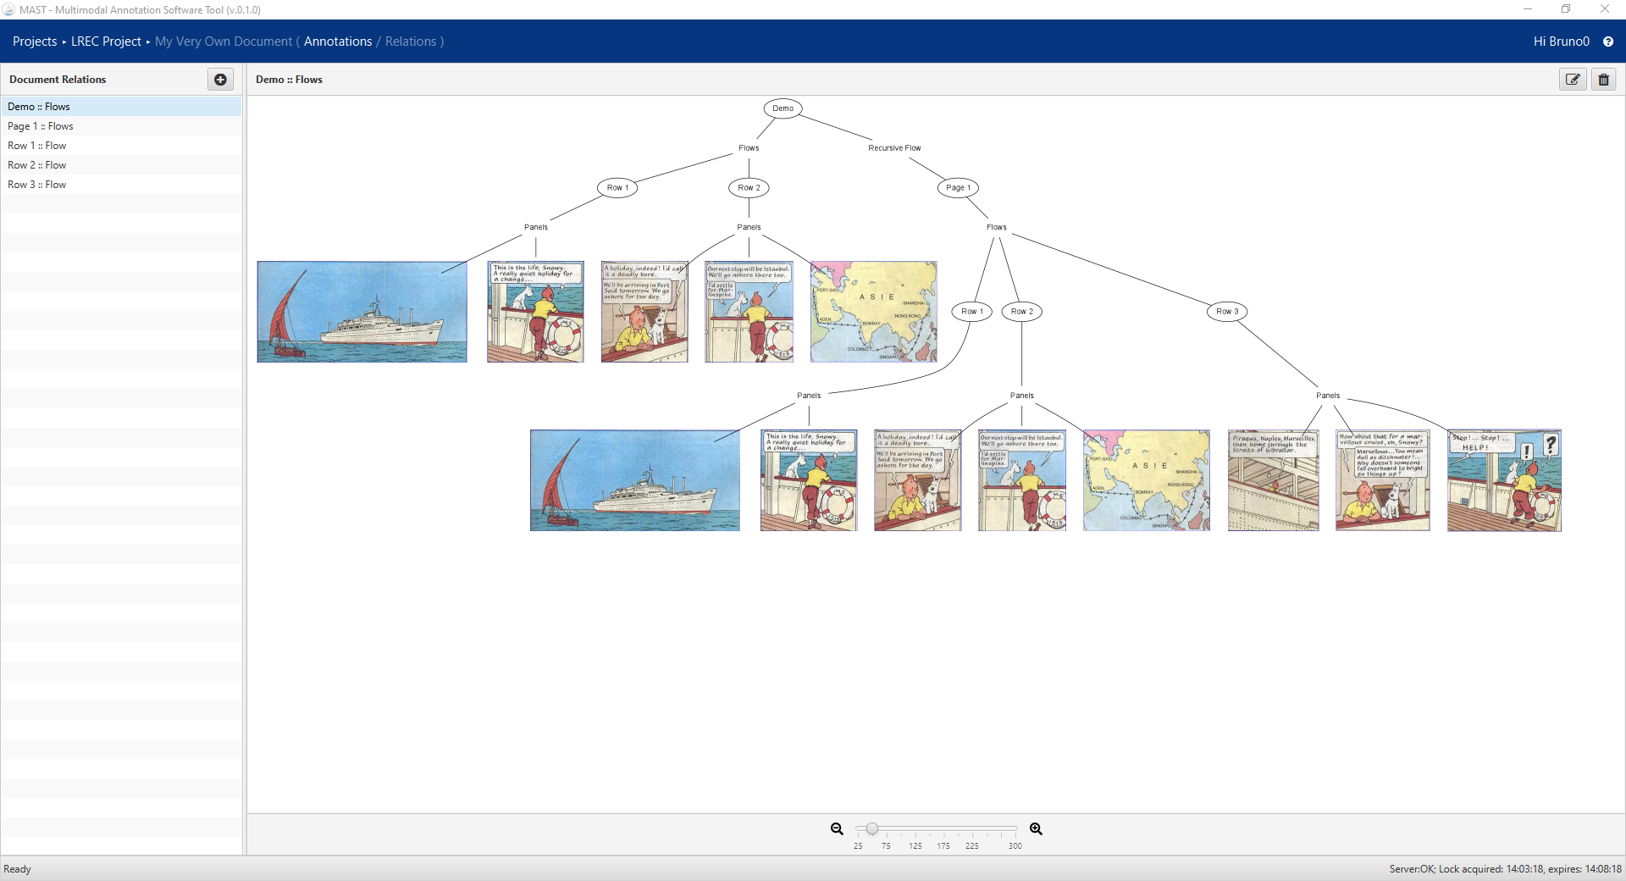Click the Demo root node
Image resolution: width=1626 pixels, height=881 pixels.
[x=783, y=108]
